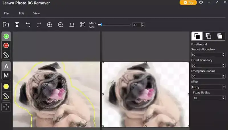The height and width of the screenshot is (130, 228).
Task: Click the Mark Size value field
Action: 137,25
